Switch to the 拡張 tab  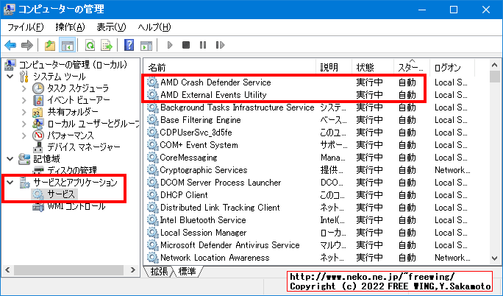tap(159, 272)
